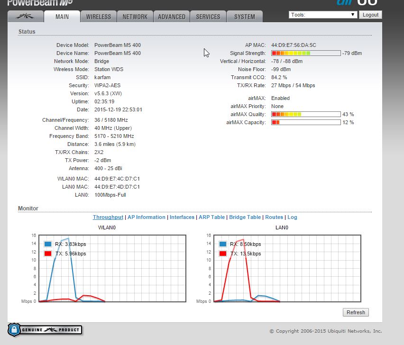Go to the ADVANCED tab
The width and height of the screenshot is (404, 345).
172,17
